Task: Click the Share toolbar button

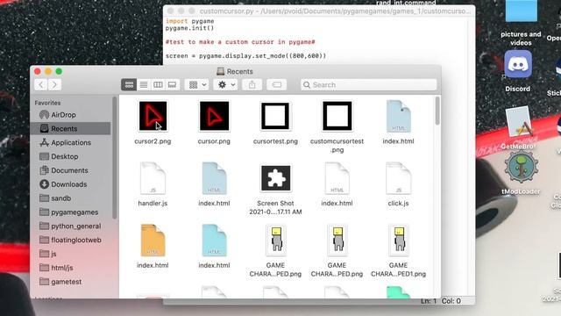Action: (252, 85)
